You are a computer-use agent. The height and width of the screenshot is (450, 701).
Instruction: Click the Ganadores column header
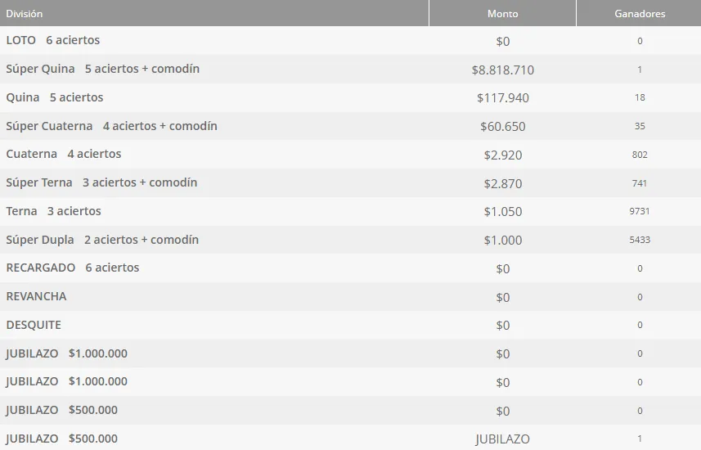pos(639,13)
